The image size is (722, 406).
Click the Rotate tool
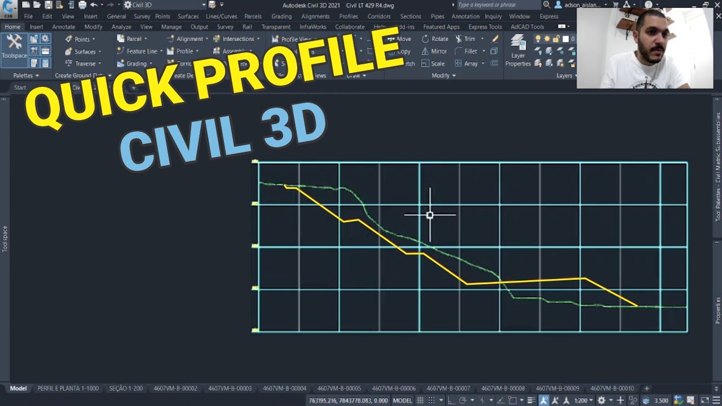434,39
